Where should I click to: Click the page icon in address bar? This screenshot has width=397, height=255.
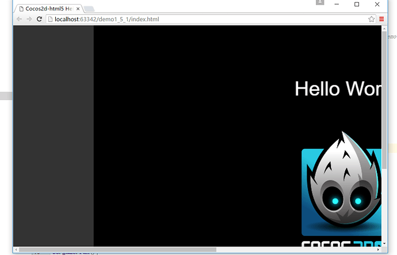click(50, 19)
